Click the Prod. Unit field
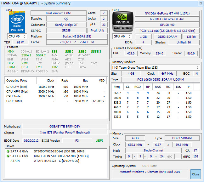Viewport: 204px width, 182px height. click(x=97, y=31)
